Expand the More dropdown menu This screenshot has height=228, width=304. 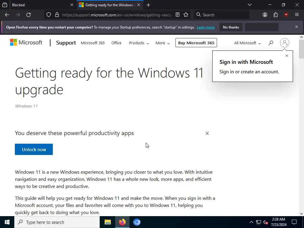coord(162,43)
